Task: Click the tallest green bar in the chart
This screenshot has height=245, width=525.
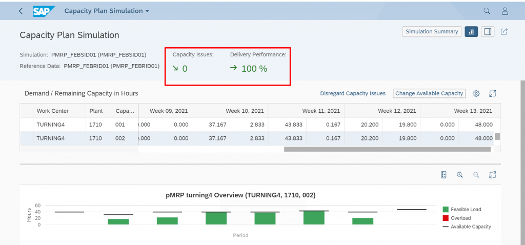Action: tap(314, 217)
